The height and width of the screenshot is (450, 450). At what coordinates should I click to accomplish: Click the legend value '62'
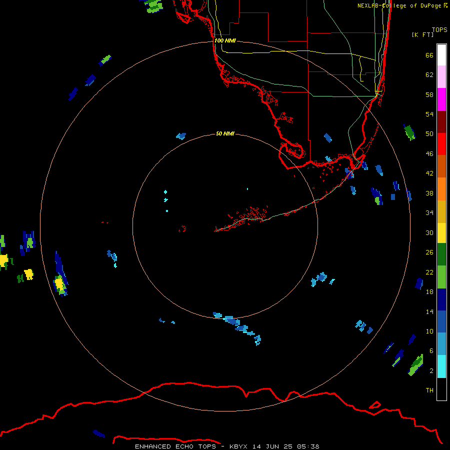429,74
